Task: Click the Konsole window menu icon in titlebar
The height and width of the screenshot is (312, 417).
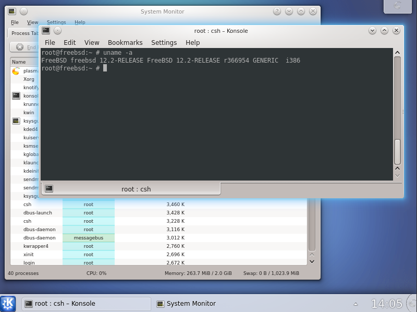Action: (x=46, y=31)
